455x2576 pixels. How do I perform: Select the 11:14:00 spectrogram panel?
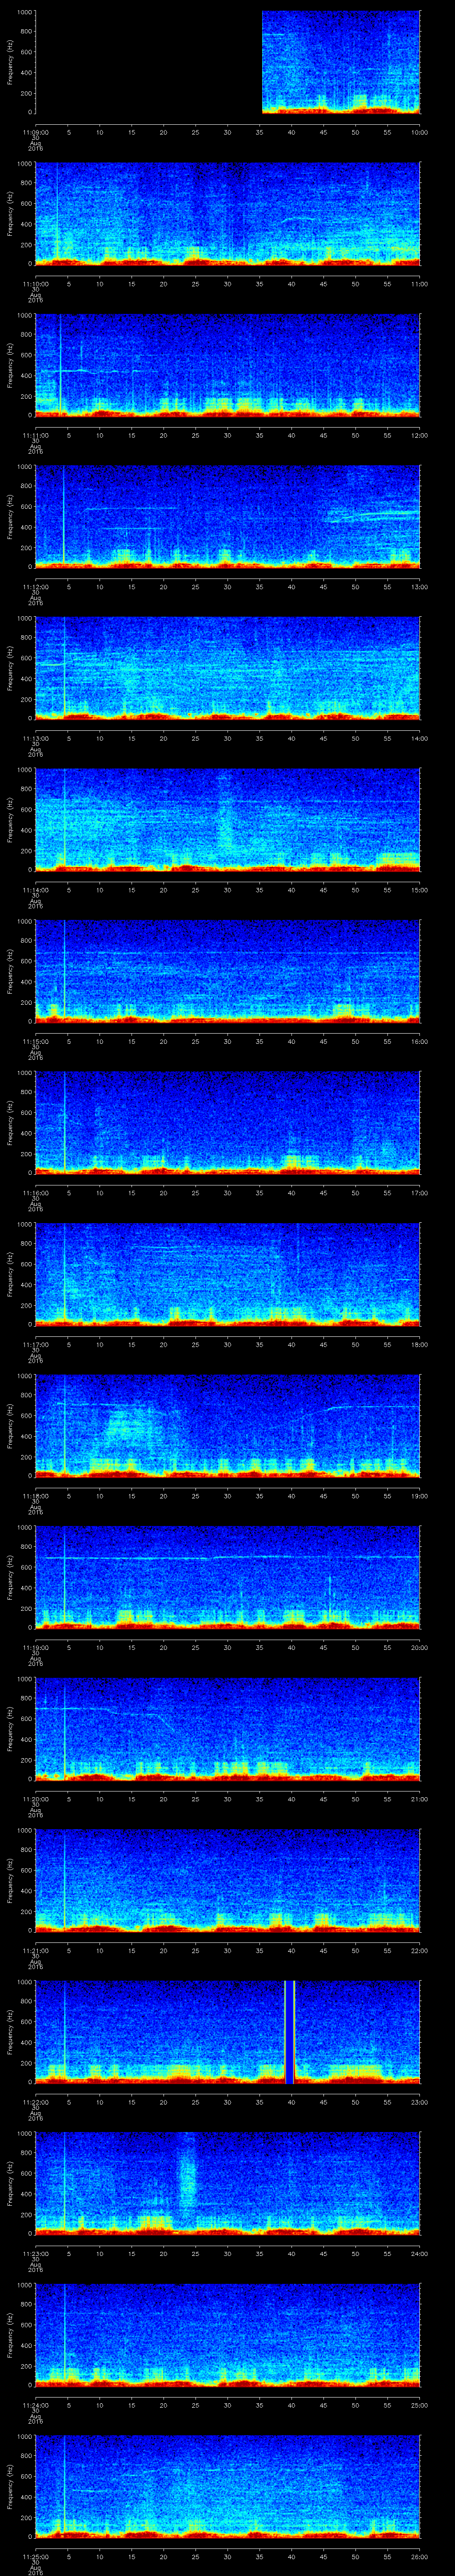pyautogui.click(x=227, y=820)
